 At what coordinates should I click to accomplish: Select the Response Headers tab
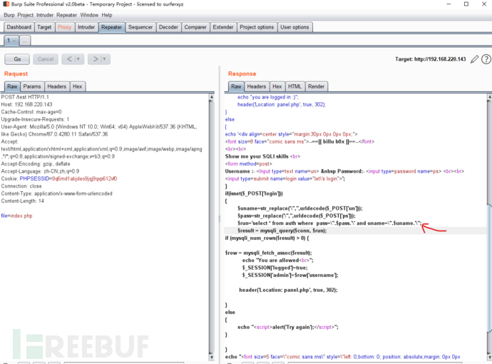(257, 86)
